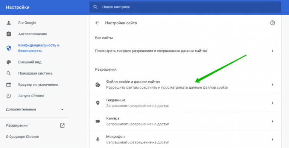Click the camera icon for Камера
The height and width of the screenshot is (148, 289).
[x=98, y=121]
